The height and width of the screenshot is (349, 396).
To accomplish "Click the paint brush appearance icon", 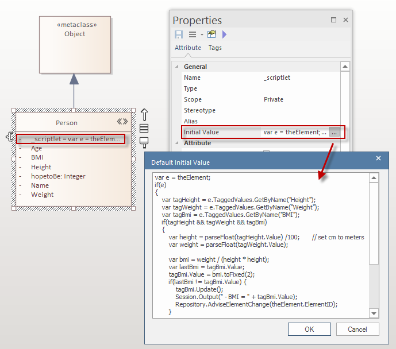I will (x=144, y=141).
